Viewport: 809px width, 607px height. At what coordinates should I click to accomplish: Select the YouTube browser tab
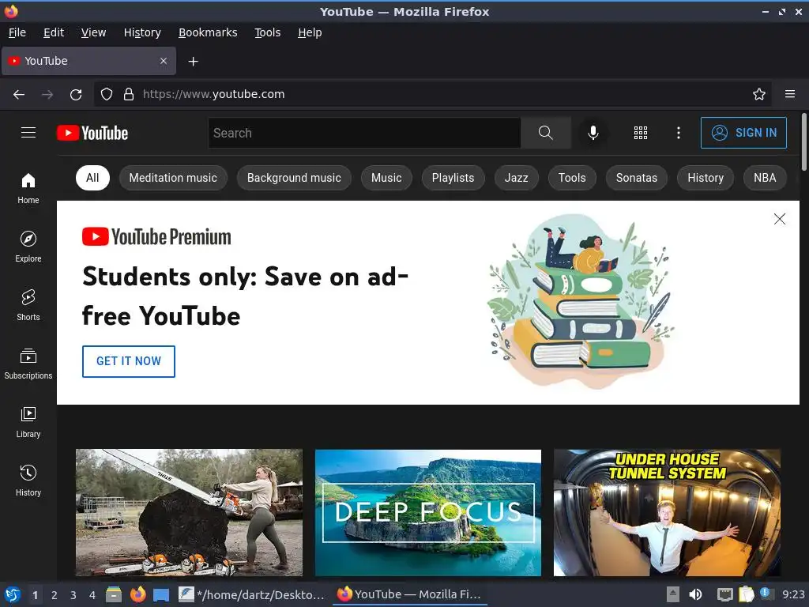coord(88,61)
